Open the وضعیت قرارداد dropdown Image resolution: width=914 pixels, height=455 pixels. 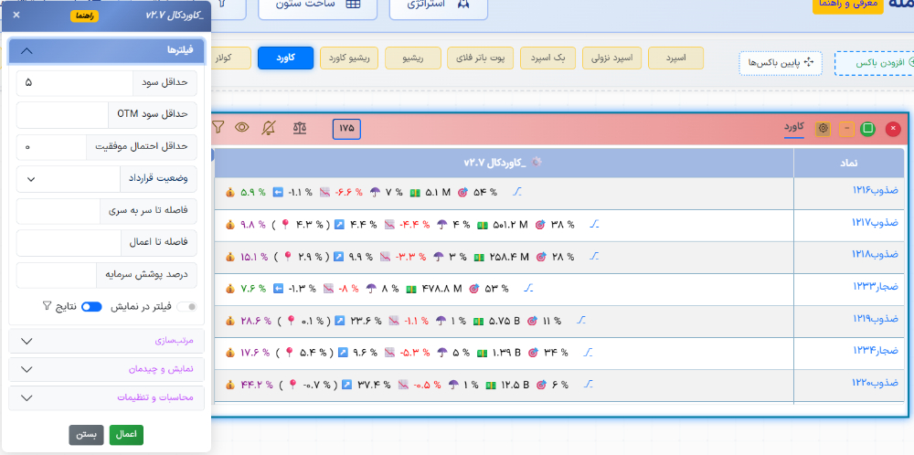[x=68, y=178]
